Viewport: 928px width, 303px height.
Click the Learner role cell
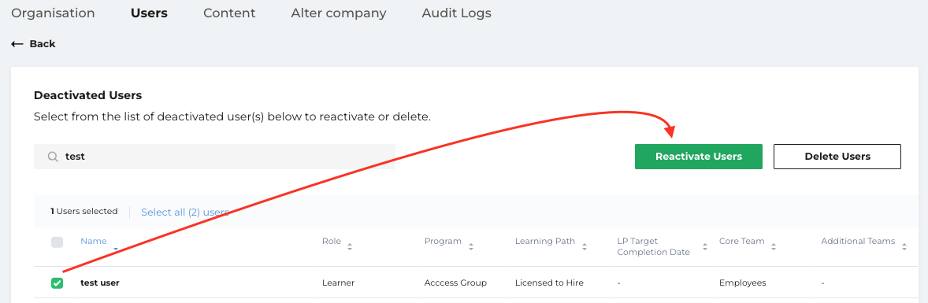[338, 283]
